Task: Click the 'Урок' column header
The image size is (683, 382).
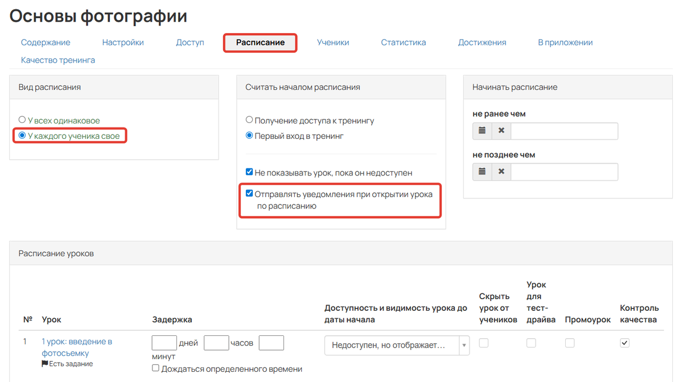Action: (52, 320)
